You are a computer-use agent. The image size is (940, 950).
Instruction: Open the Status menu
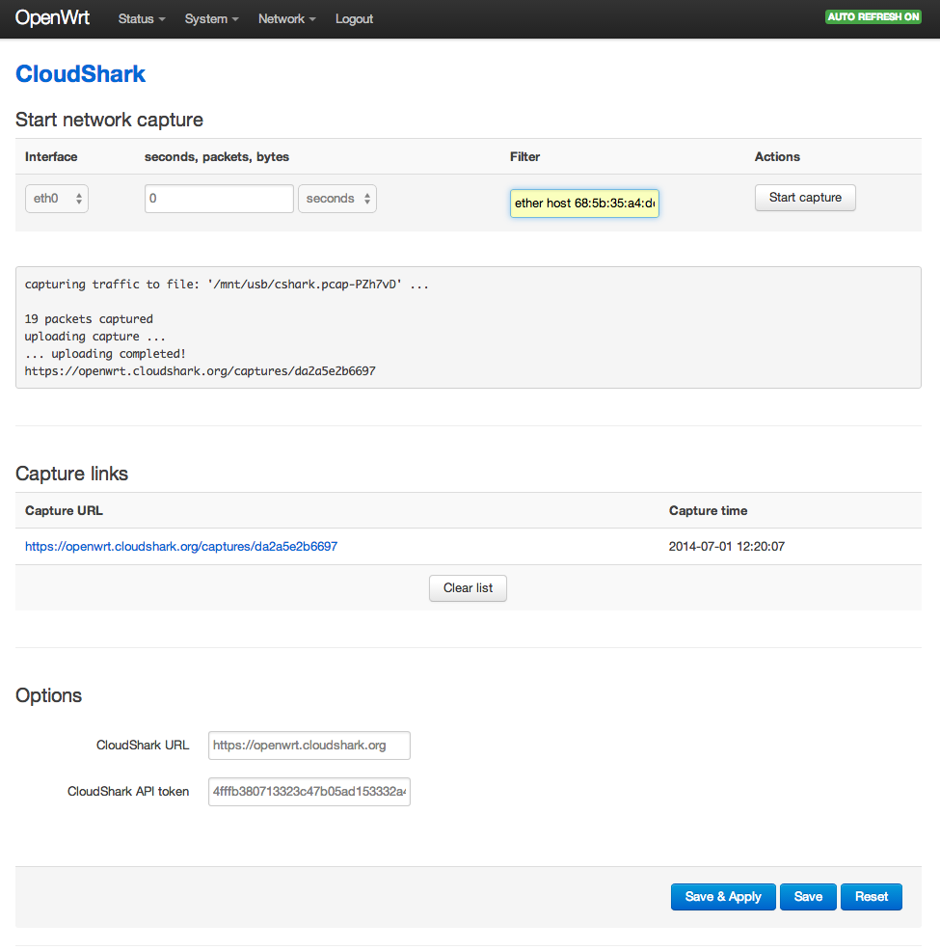tap(142, 18)
